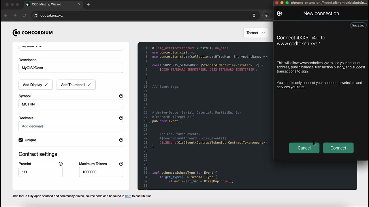This screenshot has height=207, width=369.
Task: Uncheck the Unique checkbox
Action: coord(21,140)
